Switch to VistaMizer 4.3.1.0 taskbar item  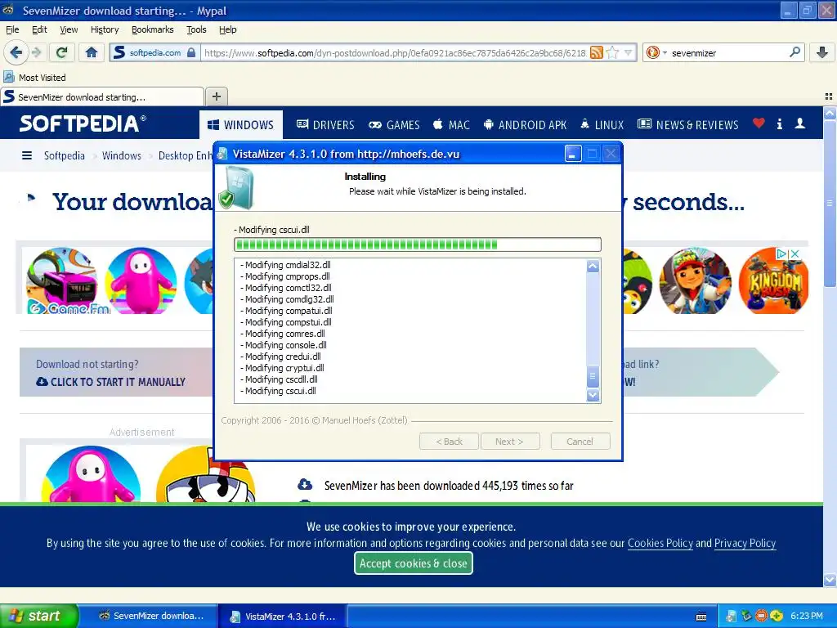point(282,617)
